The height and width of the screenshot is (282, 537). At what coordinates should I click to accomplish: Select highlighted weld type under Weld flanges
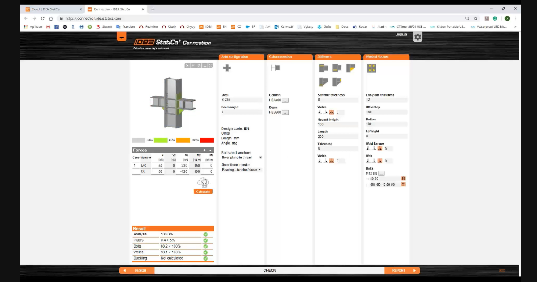click(380, 149)
